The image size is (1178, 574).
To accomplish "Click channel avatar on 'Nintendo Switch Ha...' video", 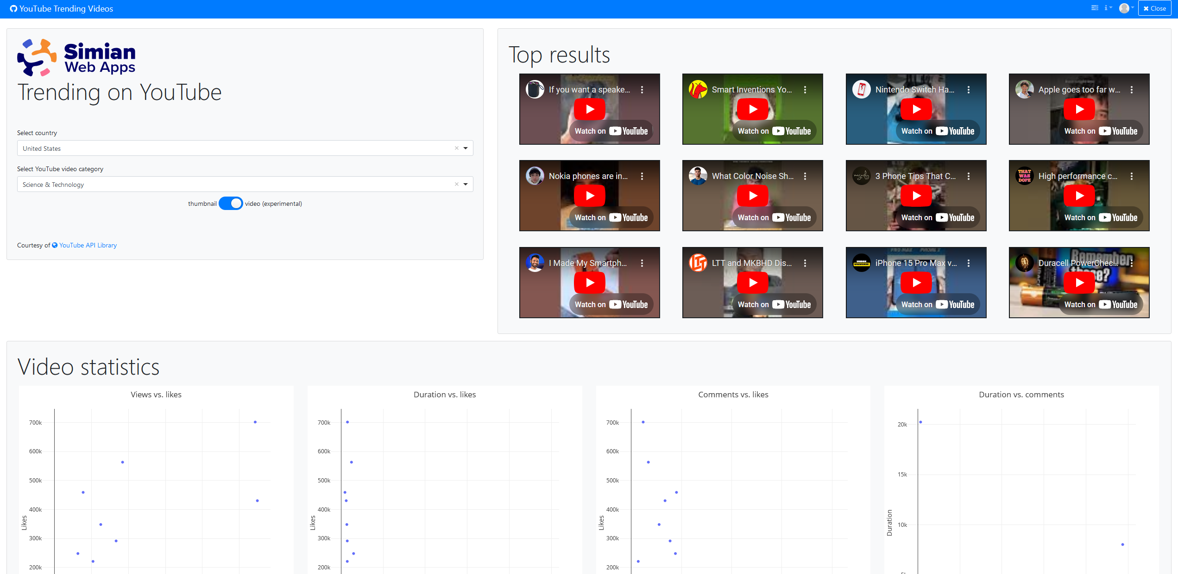I will click(x=862, y=89).
